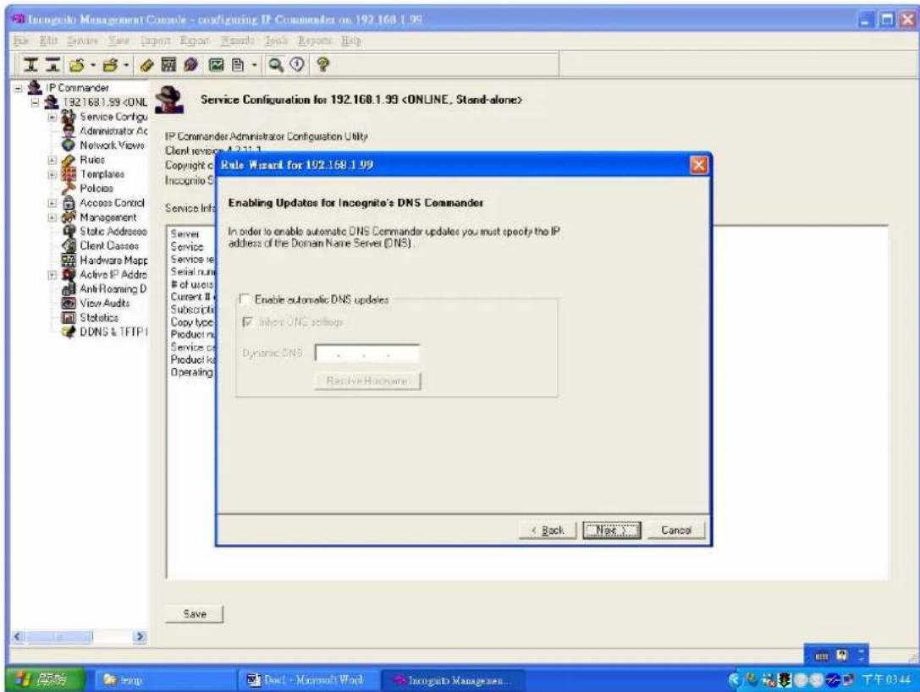Open the dropdown arrow beside the document toolbar icon
The width and height of the screenshot is (920, 692).
(254, 65)
